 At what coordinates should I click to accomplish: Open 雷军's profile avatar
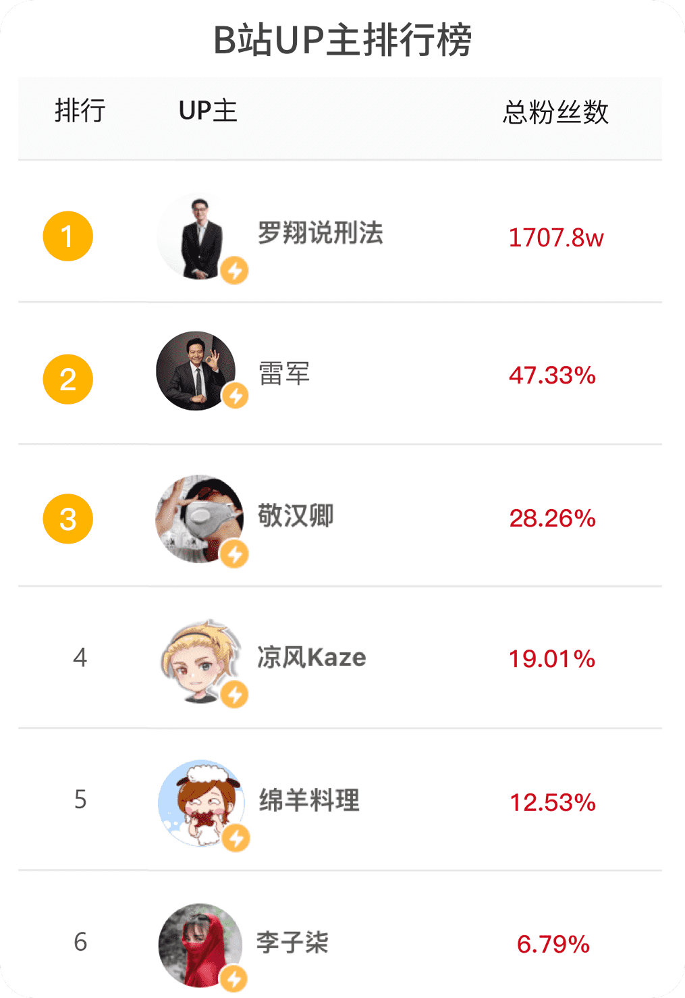(195, 370)
